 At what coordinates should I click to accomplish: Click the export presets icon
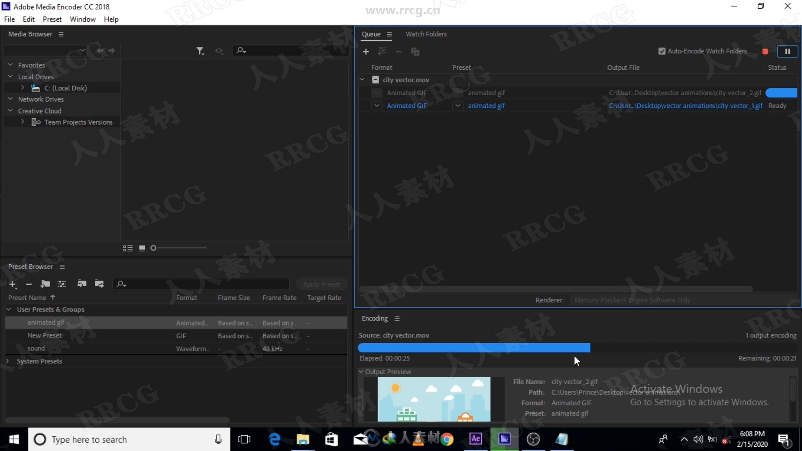click(99, 284)
